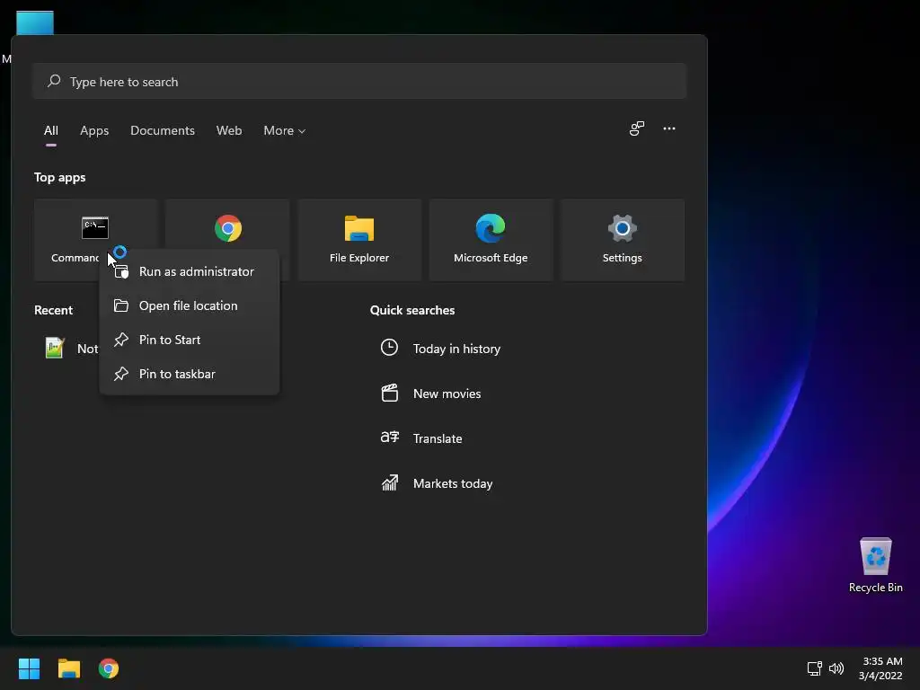Image resolution: width=920 pixels, height=690 pixels.
Task: Click the pin icon beside Pin to taskbar
Action: (121, 374)
